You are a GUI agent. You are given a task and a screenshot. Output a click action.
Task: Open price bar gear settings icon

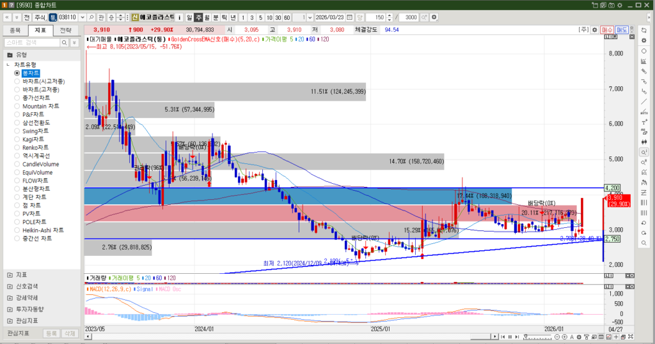coord(594,30)
